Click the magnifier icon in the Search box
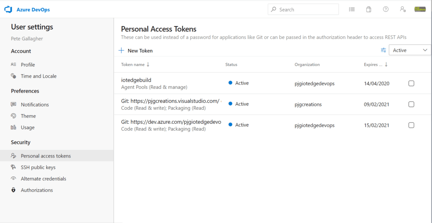The image size is (432, 223). pos(273,9)
